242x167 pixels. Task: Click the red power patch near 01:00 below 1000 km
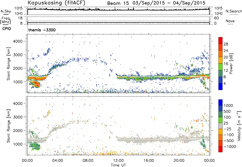(36, 84)
